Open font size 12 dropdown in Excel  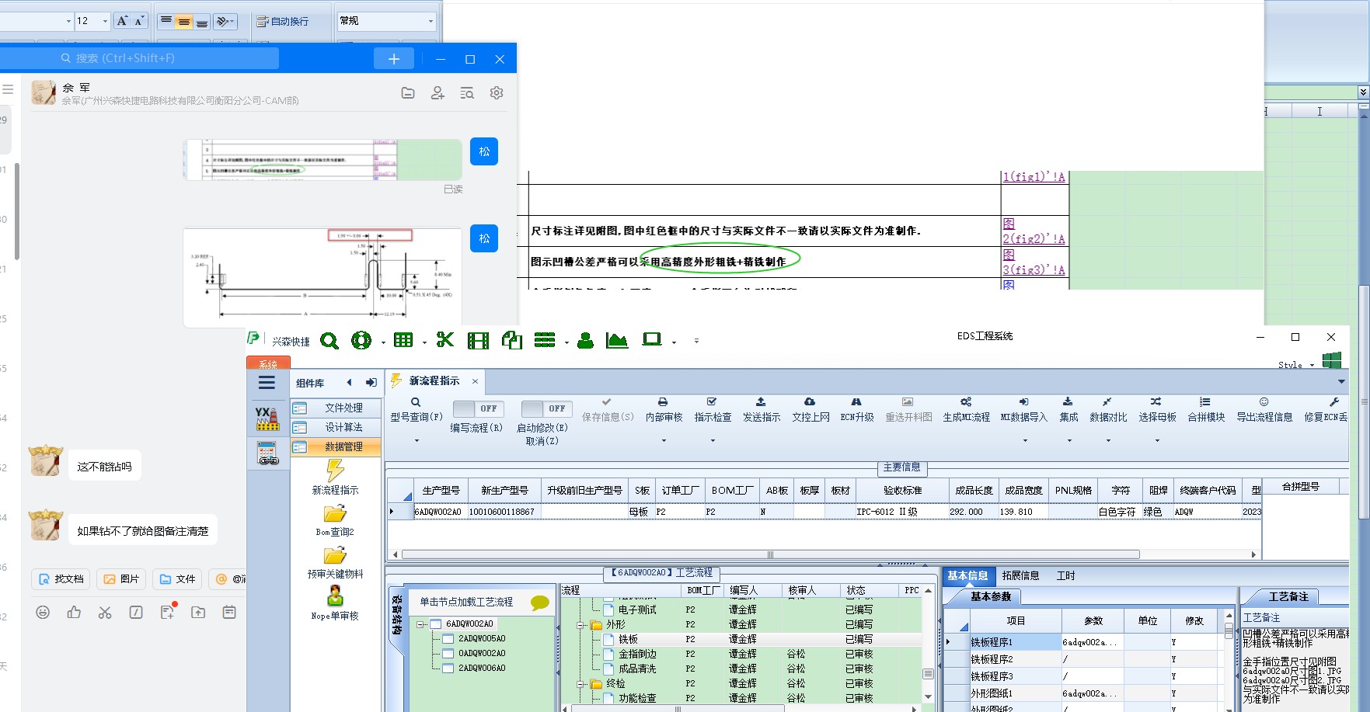coord(105,22)
